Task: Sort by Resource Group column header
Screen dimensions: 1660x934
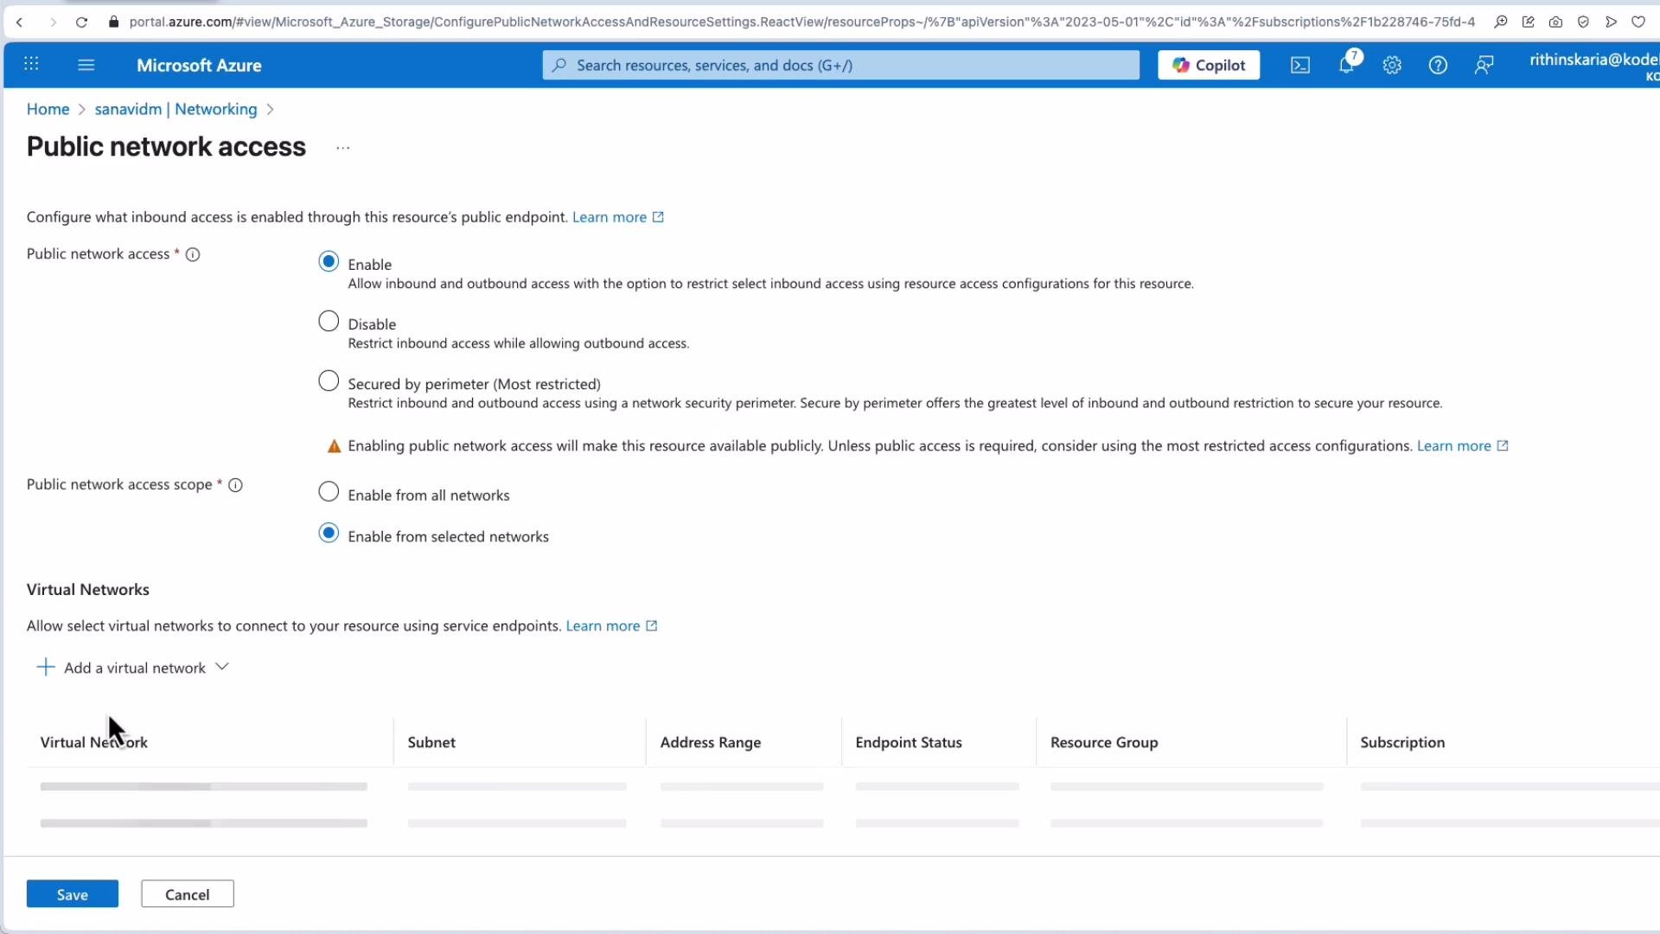Action: [x=1104, y=742]
